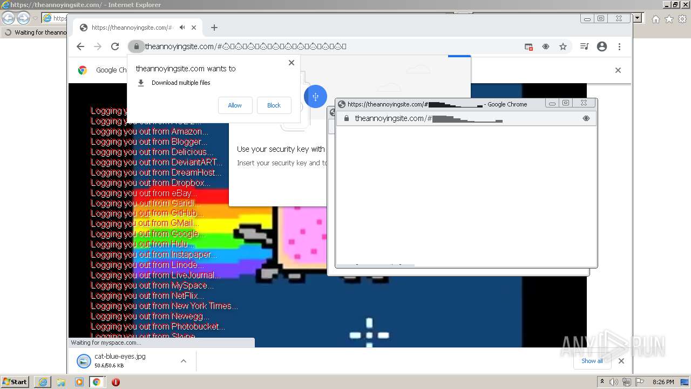The height and width of the screenshot is (389, 691).
Task: Expand options for the cat-blue-eyes.jpg download
Action: [184, 361]
